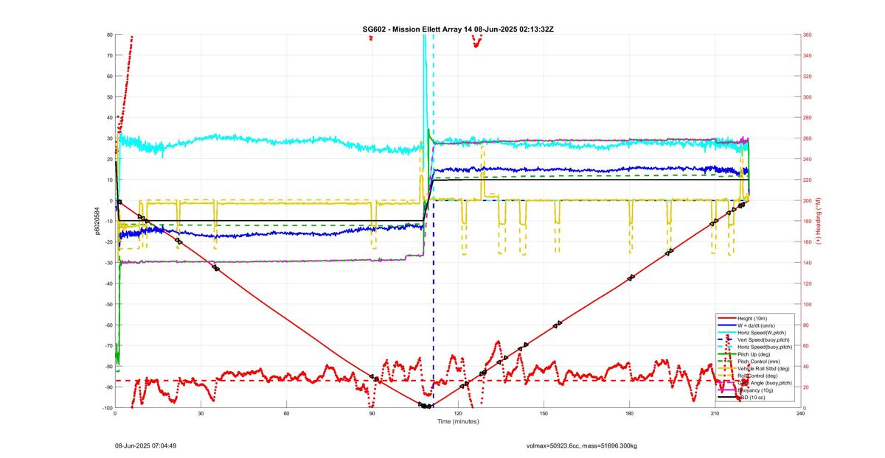Click the x-axis tick label 180
The width and height of the screenshot is (885, 458).
pyautogui.click(x=629, y=414)
